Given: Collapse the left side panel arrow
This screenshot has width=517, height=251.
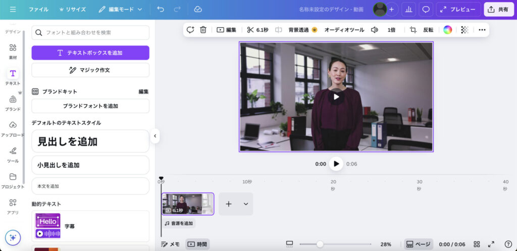Looking at the screenshot, I should click(155, 136).
